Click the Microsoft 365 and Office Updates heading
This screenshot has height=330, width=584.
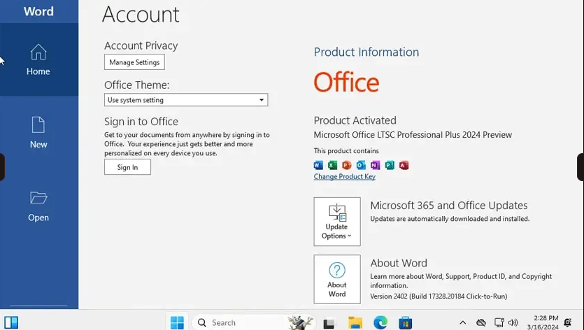pyautogui.click(x=449, y=206)
